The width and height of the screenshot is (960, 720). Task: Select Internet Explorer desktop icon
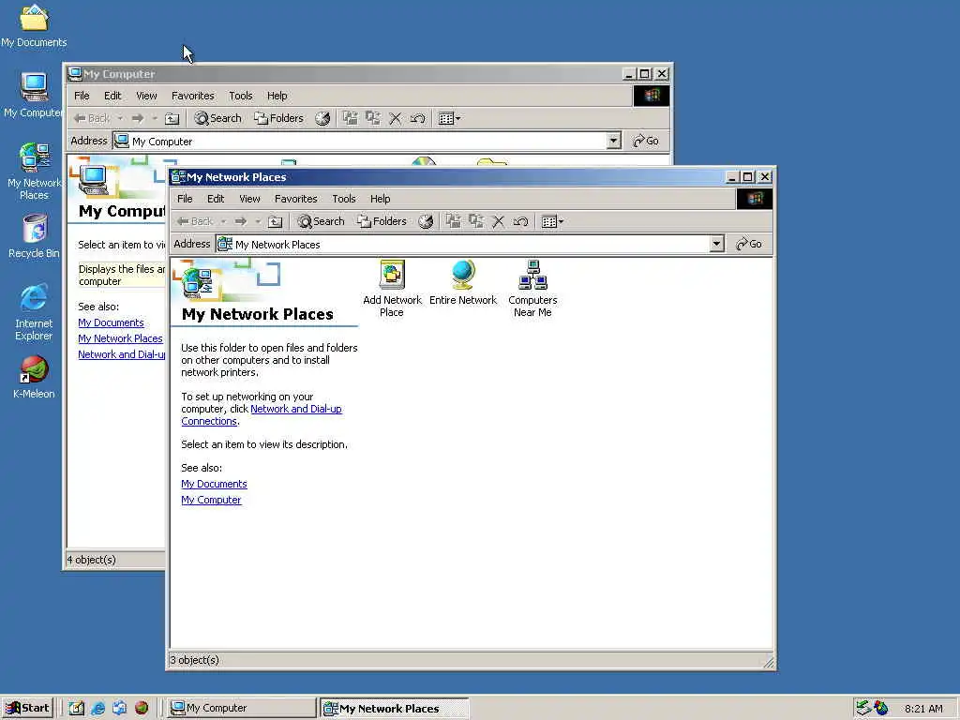pyautogui.click(x=34, y=312)
